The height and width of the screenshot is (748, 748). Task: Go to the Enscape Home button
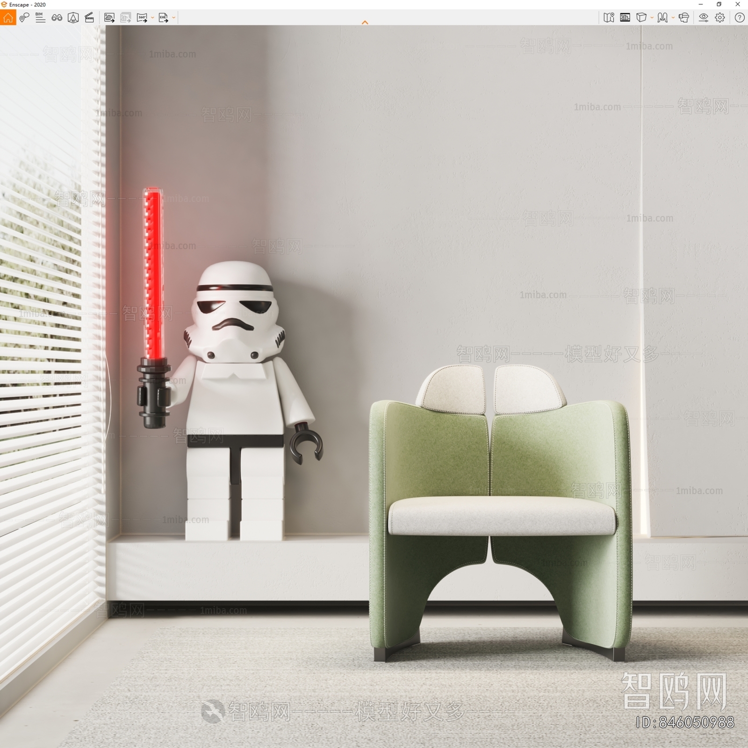click(8, 18)
